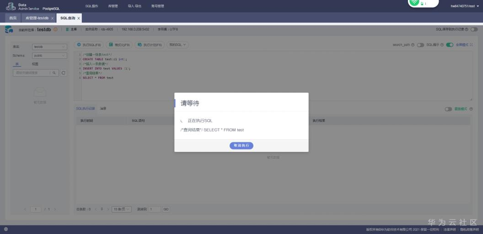
Task: Click the database icon beside current database label
Action: tap(9, 30)
